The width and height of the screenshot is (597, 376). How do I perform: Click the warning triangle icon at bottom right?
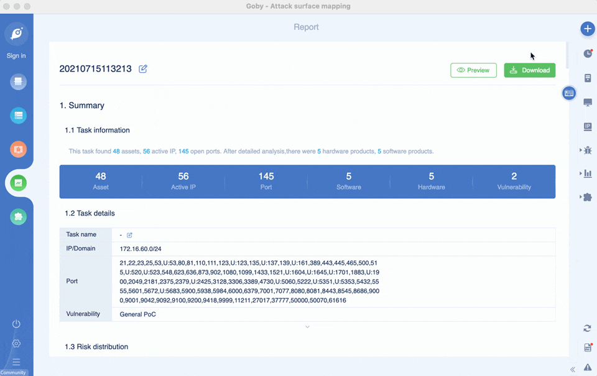tap(588, 367)
